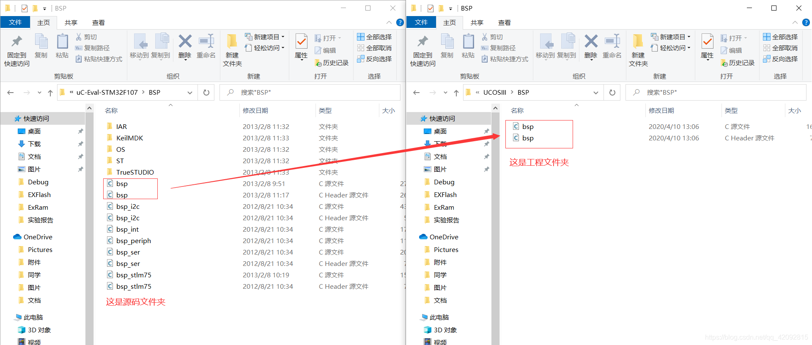Collapse ribbon chevron in left window
The image size is (812, 345).
pyautogui.click(x=389, y=22)
